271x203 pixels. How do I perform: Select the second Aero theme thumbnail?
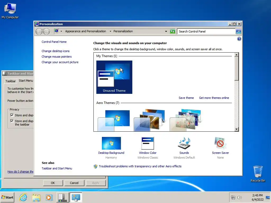click(150, 120)
